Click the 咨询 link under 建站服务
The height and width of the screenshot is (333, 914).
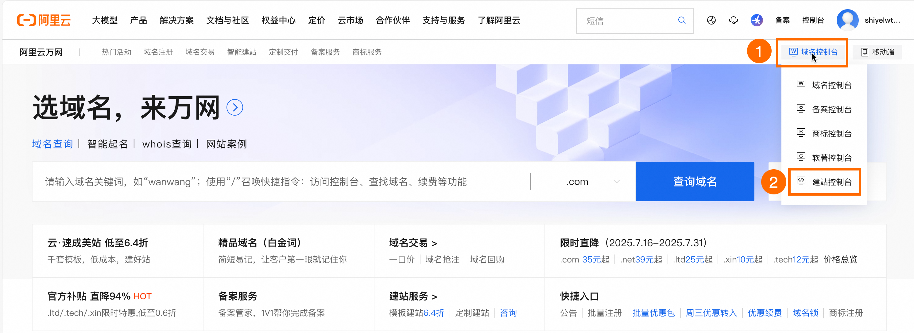point(508,313)
